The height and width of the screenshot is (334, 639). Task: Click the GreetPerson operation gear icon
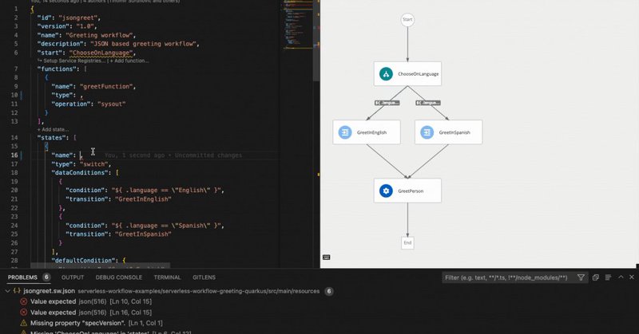point(386,191)
